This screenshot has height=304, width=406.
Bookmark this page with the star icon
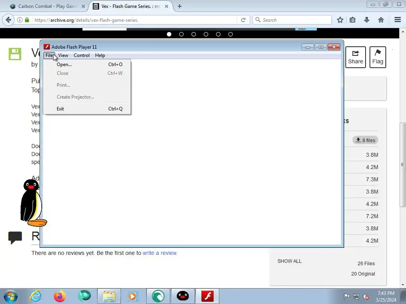[x=340, y=20]
